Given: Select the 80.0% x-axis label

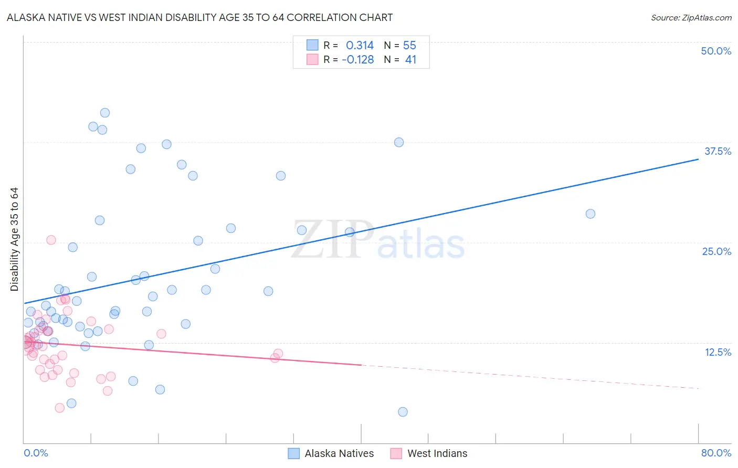Looking at the screenshot, I should click(x=716, y=453).
